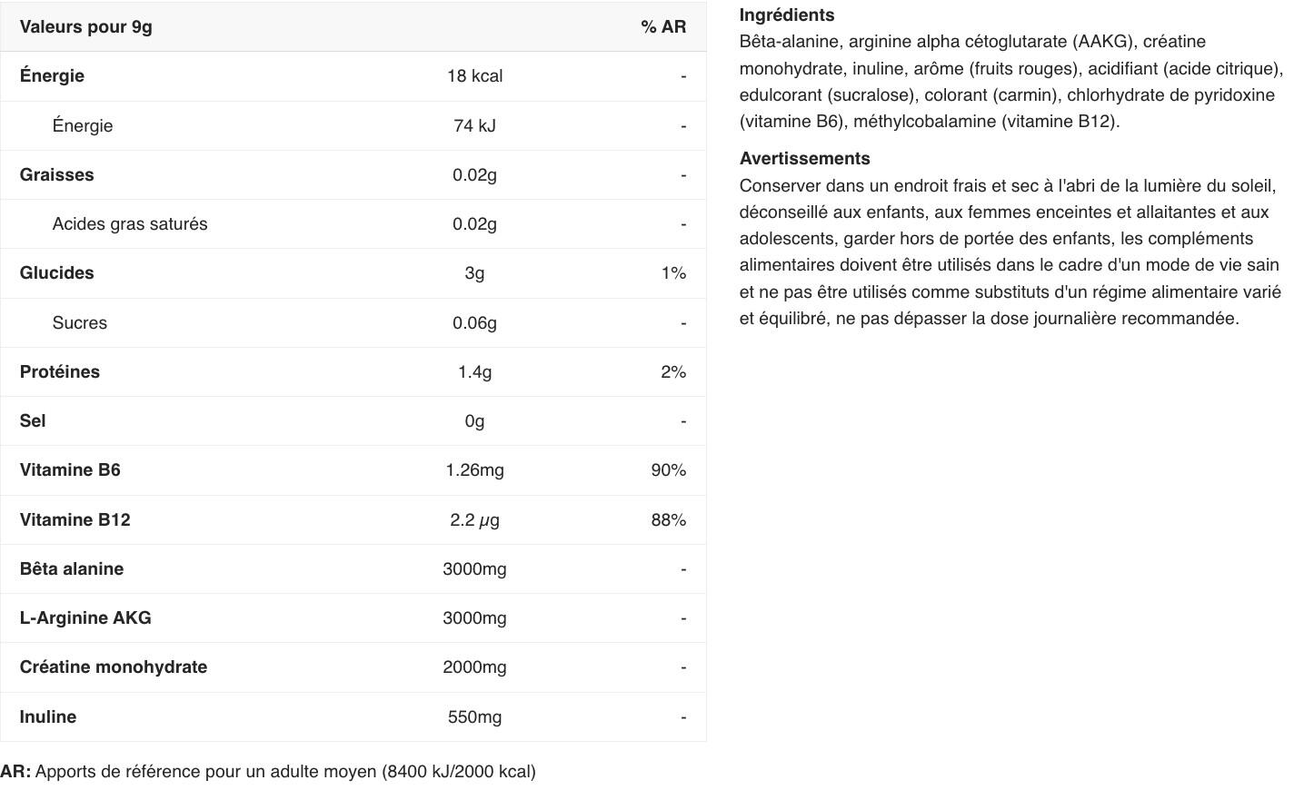Select the "Protéines" row label

pos(60,372)
